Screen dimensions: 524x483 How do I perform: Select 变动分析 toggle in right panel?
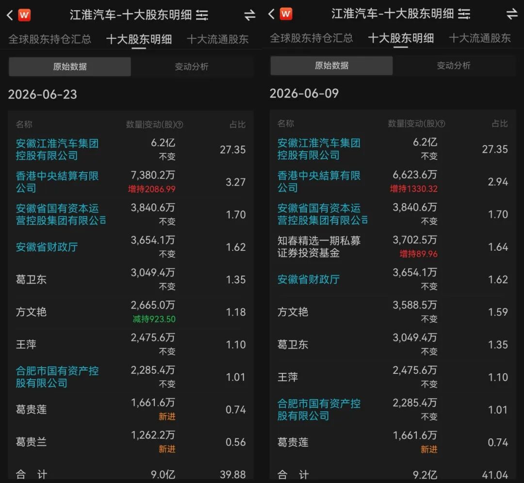point(454,65)
